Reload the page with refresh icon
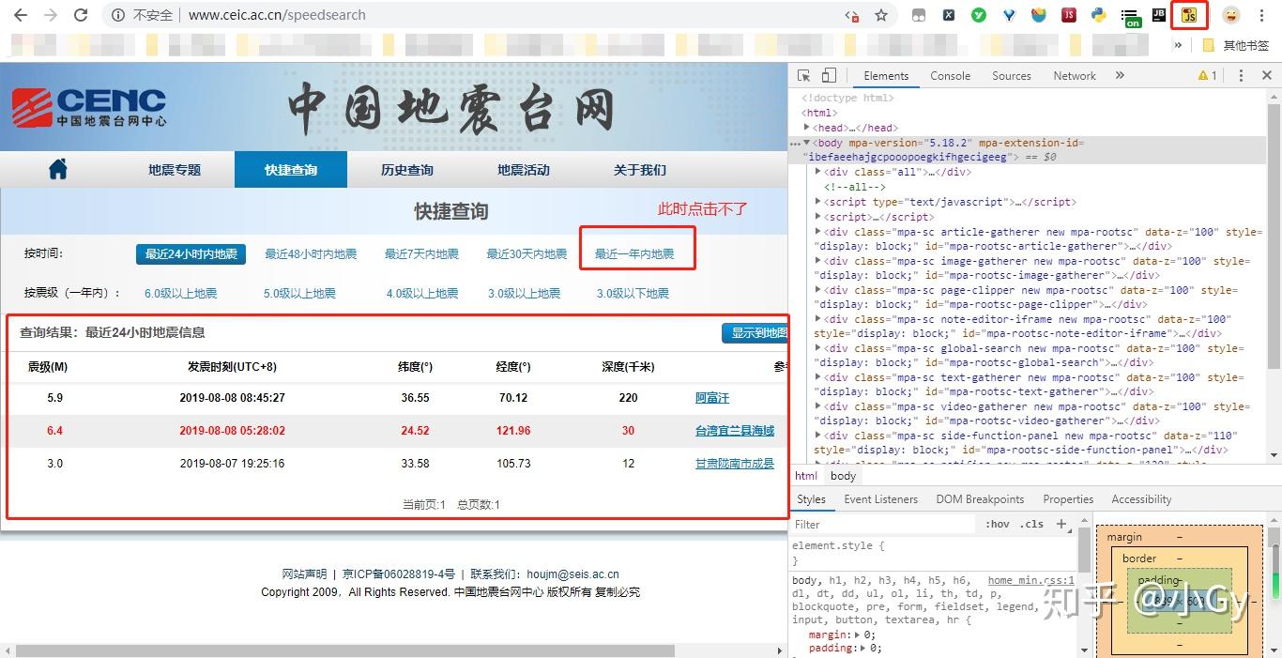 click(x=81, y=15)
